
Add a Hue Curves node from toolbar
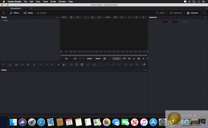[53, 65]
